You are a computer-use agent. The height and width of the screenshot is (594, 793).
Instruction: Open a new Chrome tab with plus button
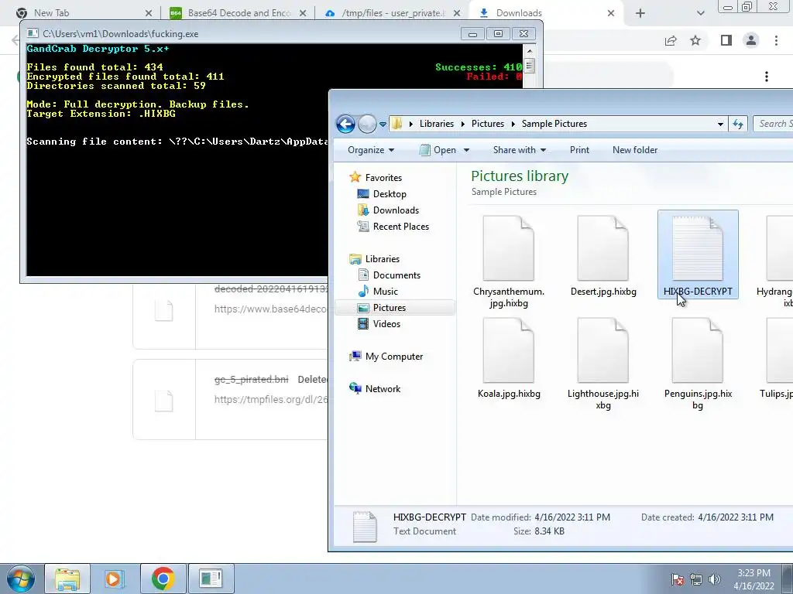click(x=640, y=13)
